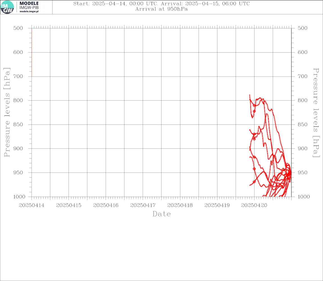Click the left axis 800 tick label
The image size is (323, 281).
(18, 100)
